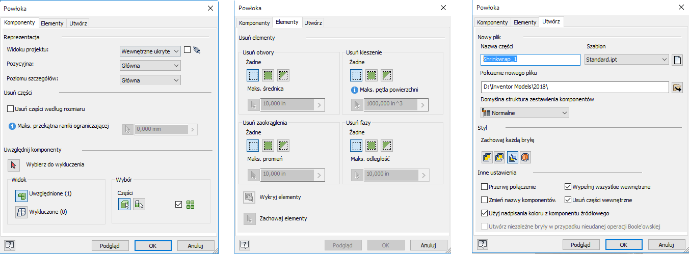
Task: Click the 'Nazwa części' Shrinkwrap_1 text field
Action: click(531, 60)
